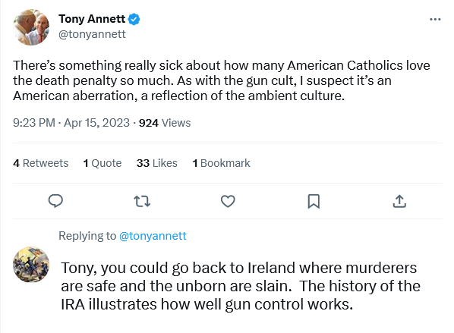View the 4 Retweets list

pos(41,163)
